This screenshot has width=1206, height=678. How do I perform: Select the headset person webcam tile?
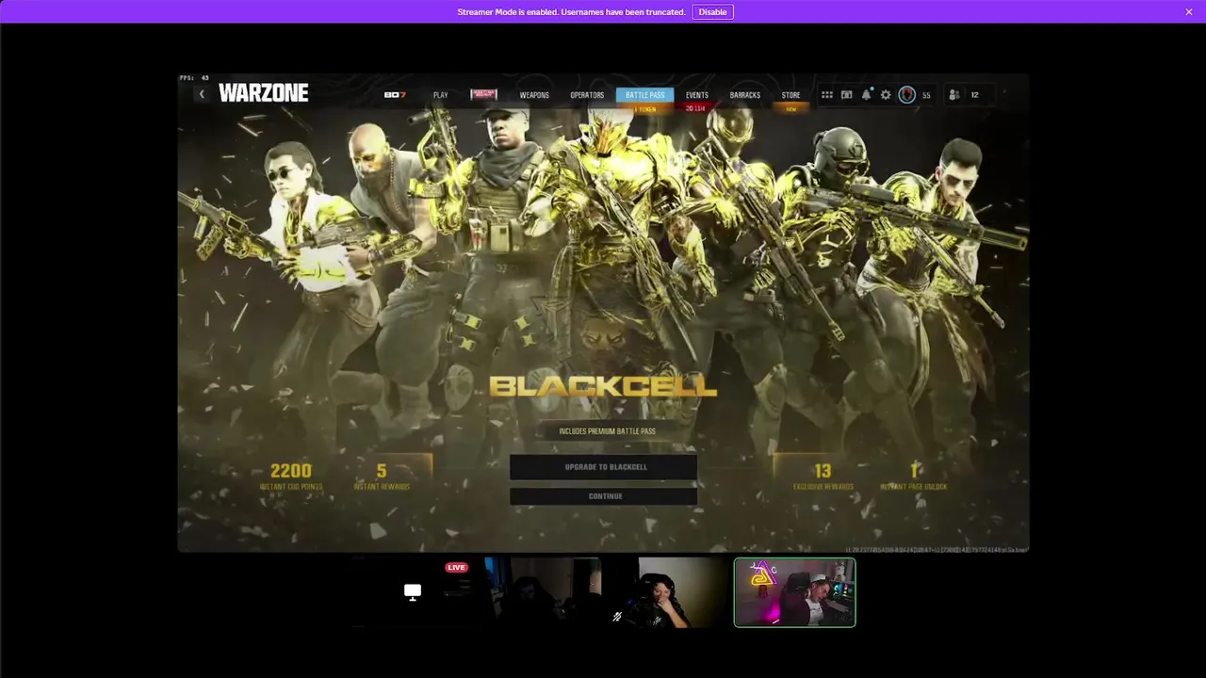(x=667, y=592)
